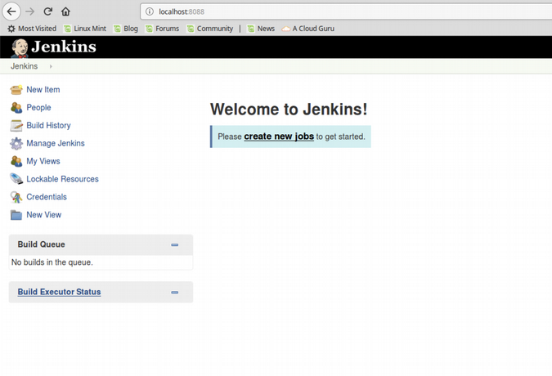Viewport: 552px width, 376px height.
Task: Go to the browser home page
Action: (x=65, y=11)
